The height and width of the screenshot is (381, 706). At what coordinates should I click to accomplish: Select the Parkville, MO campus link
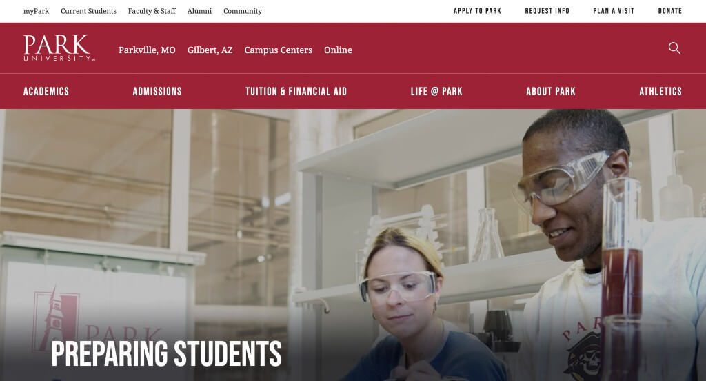(x=147, y=50)
